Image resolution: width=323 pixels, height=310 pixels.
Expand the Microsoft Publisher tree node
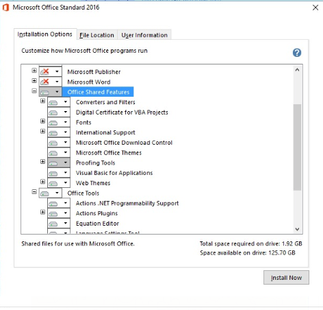(x=34, y=71)
